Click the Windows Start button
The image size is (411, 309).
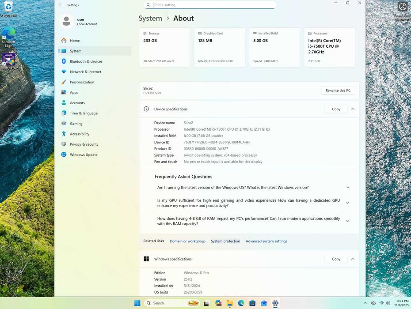pyautogui.click(x=137, y=303)
